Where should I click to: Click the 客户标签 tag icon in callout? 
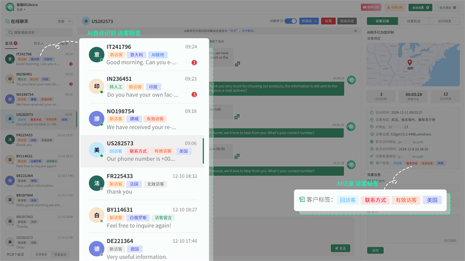(x=302, y=200)
